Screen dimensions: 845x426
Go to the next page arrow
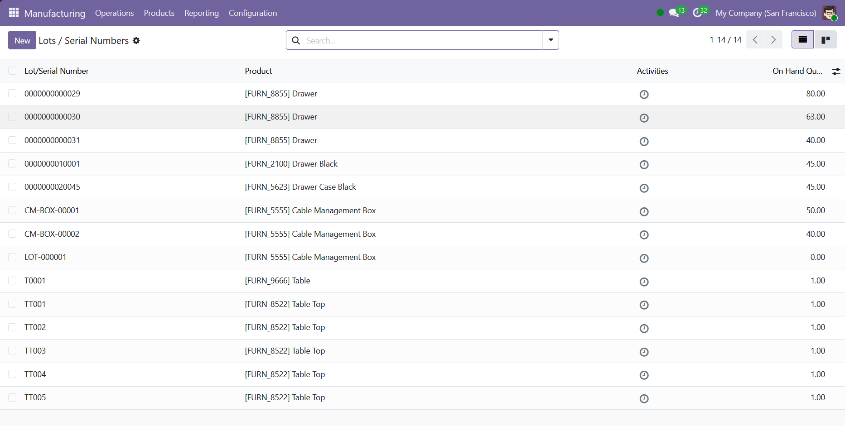coord(773,40)
